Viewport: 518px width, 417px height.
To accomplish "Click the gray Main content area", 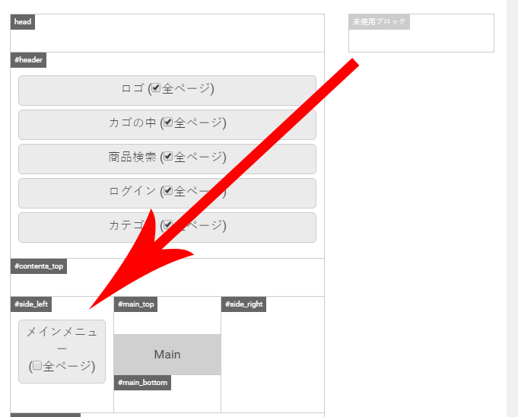I will click(167, 355).
